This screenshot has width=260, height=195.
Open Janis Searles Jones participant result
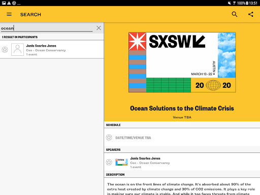[52, 50]
